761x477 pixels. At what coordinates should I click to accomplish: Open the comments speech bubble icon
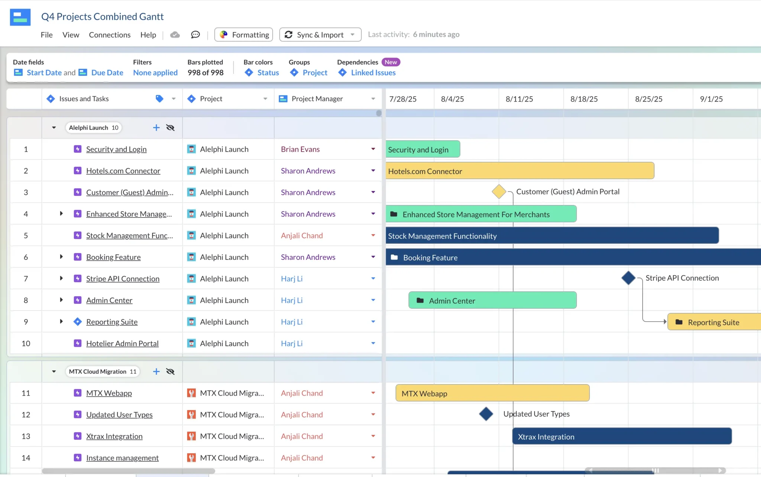click(x=195, y=35)
